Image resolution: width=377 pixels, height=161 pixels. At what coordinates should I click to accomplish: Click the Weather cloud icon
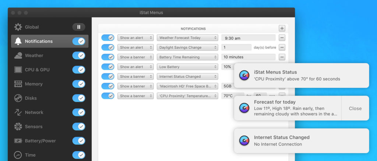point(18,56)
